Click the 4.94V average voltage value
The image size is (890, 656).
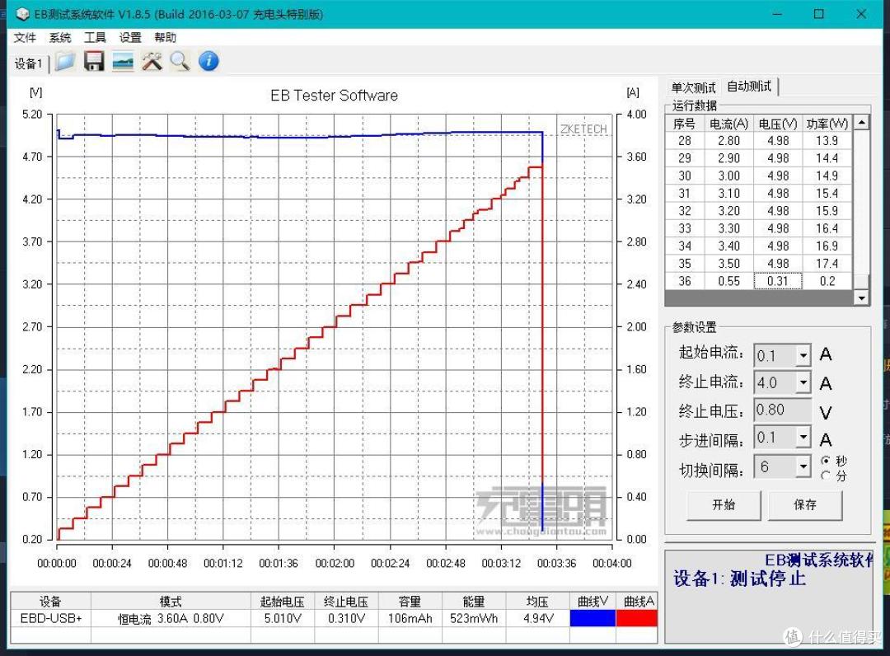tap(538, 618)
